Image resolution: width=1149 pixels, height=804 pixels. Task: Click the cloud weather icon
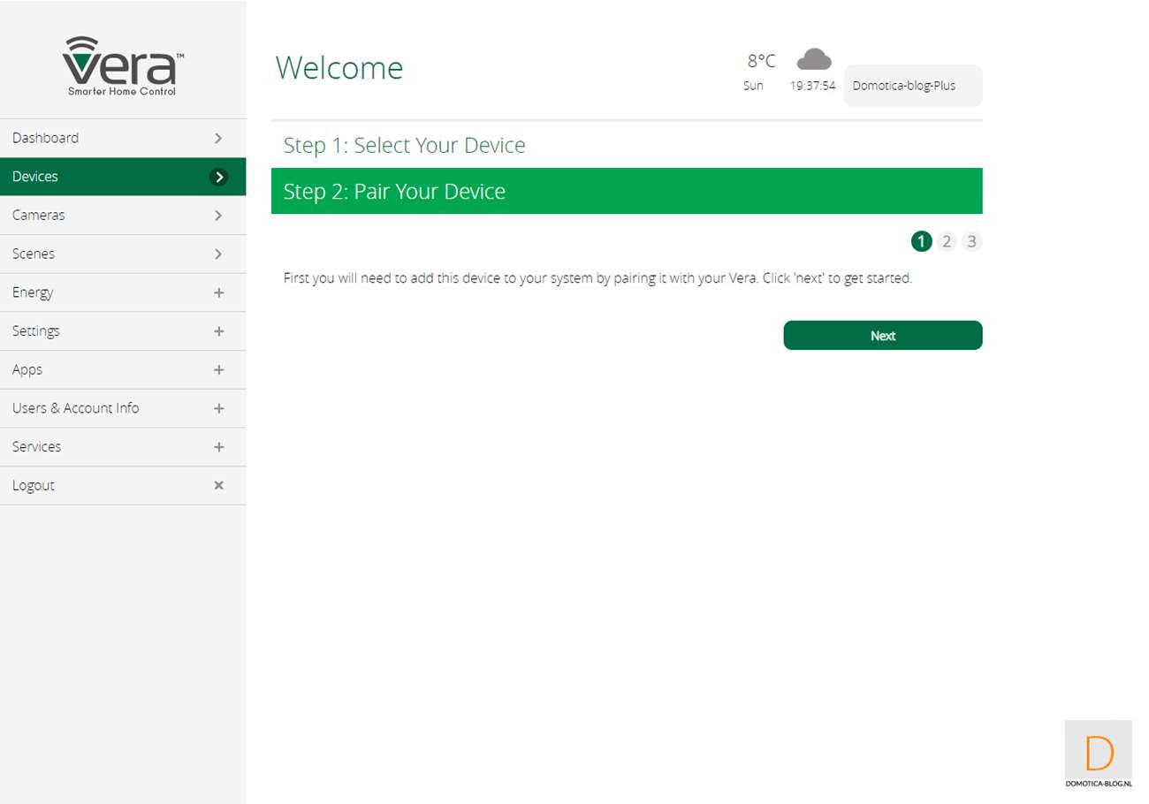[x=813, y=59]
